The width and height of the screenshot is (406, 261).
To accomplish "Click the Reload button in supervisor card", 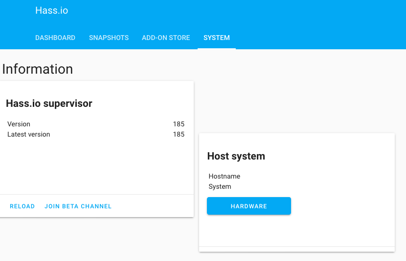I will (23, 206).
